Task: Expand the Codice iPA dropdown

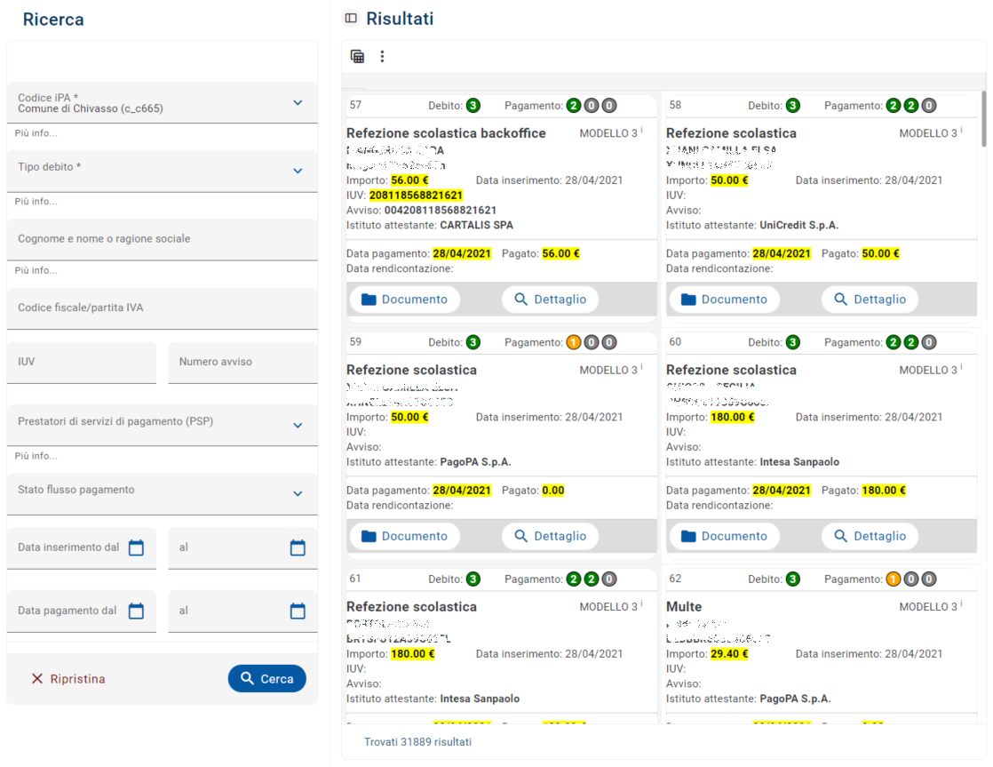Action: (298, 103)
